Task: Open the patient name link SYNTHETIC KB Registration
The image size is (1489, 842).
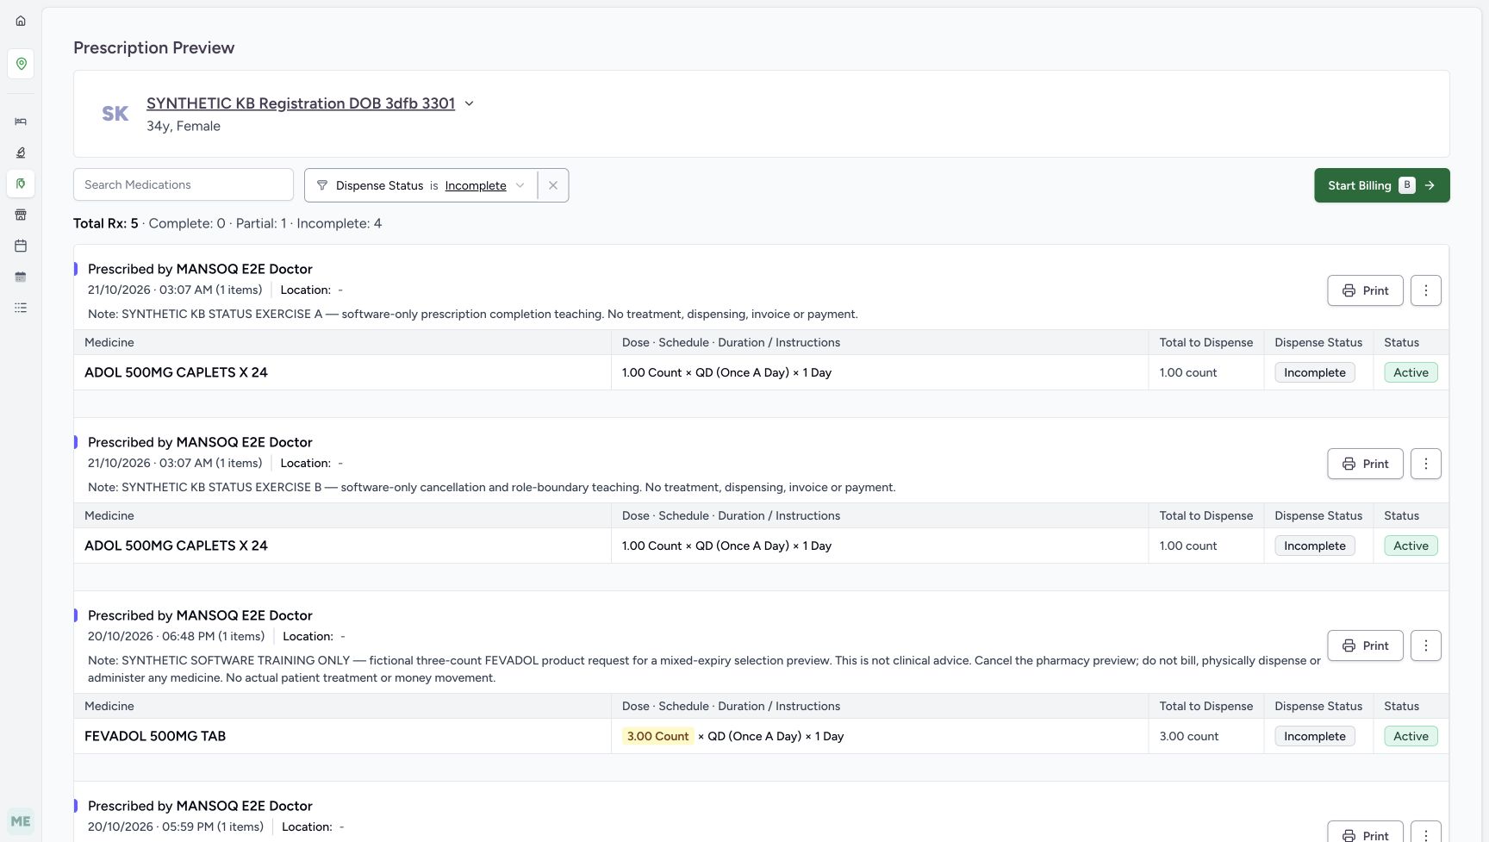Action: point(301,103)
